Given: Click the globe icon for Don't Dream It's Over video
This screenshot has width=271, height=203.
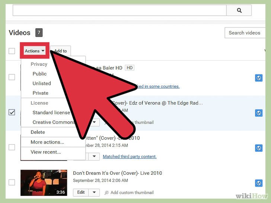Looking at the screenshot, I should pos(259,183).
